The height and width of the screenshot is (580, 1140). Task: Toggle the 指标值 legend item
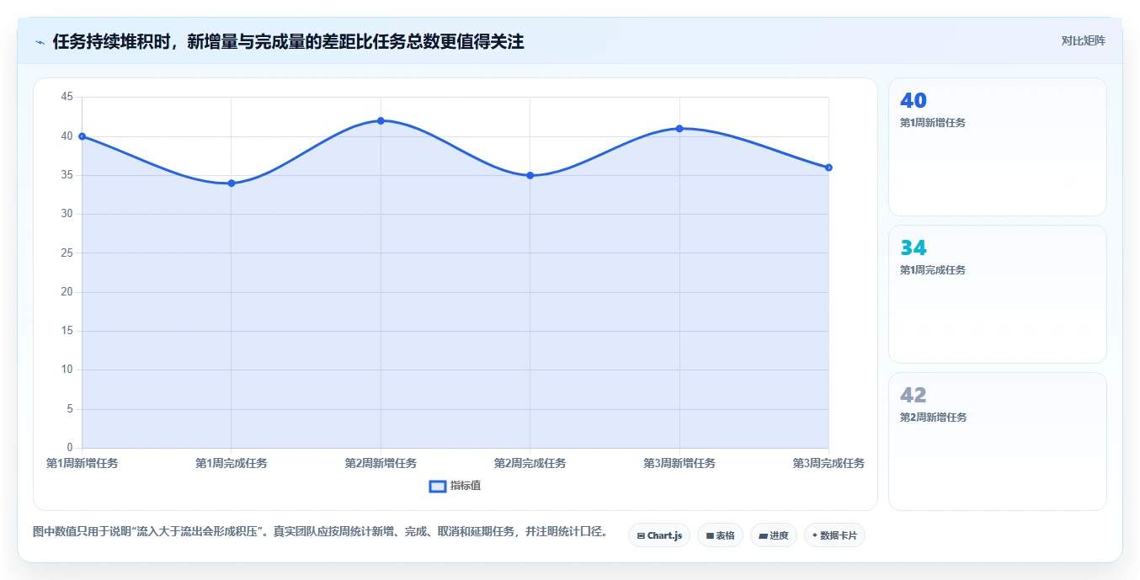[455, 486]
